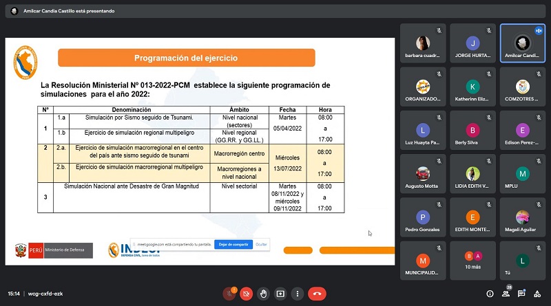Click the 'Ocultar' link in sharing bar
The height and width of the screenshot is (306, 551).
pyautogui.click(x=261, y=244)
